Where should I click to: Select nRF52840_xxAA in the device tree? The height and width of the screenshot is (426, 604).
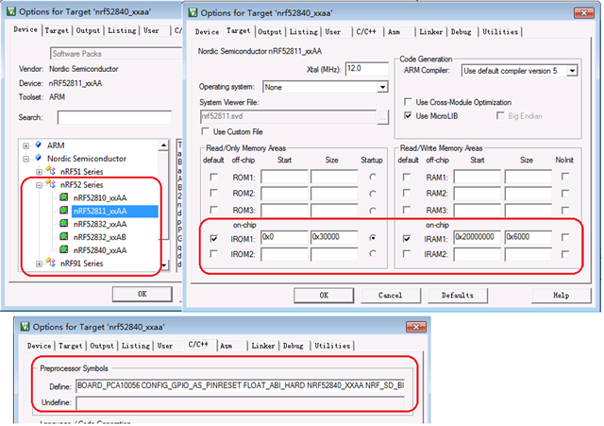click(x=100, y=250)
